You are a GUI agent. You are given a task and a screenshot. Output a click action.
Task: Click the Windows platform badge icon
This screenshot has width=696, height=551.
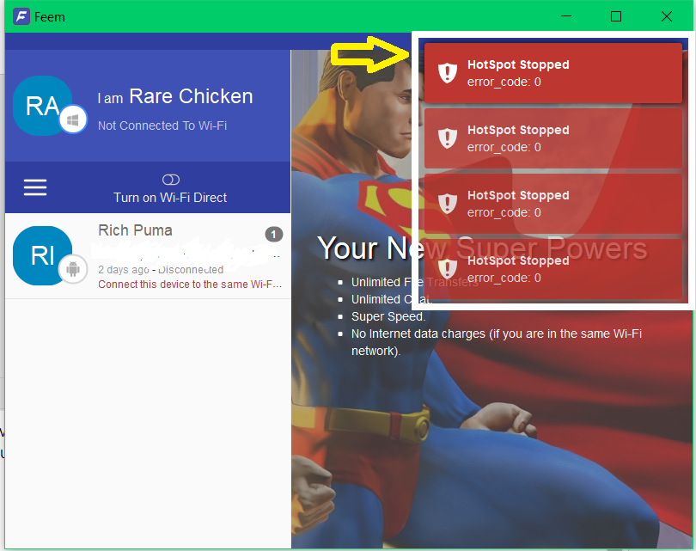point(73,119)
